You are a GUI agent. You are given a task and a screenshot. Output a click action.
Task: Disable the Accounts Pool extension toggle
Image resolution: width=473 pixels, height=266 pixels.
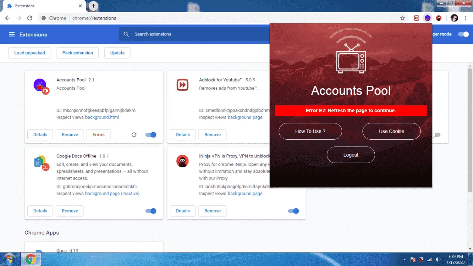coord(151,135)
